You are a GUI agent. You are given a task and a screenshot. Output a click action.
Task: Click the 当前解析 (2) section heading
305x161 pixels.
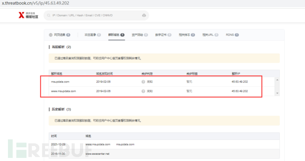point(61,47)
